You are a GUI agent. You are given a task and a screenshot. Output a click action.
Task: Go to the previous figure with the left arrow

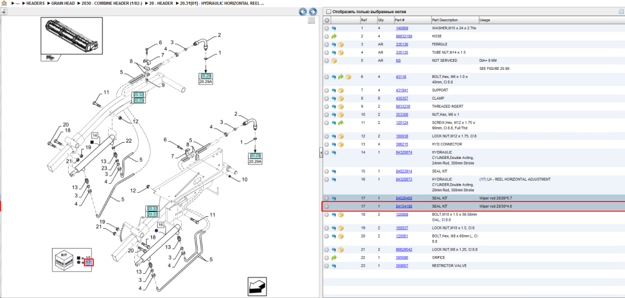[303, 12]
